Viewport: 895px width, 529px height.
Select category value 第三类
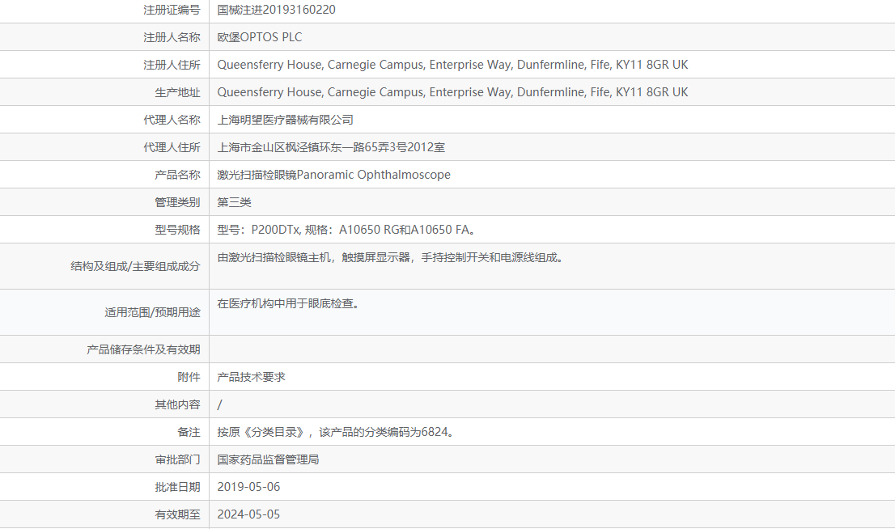(234, 202)
